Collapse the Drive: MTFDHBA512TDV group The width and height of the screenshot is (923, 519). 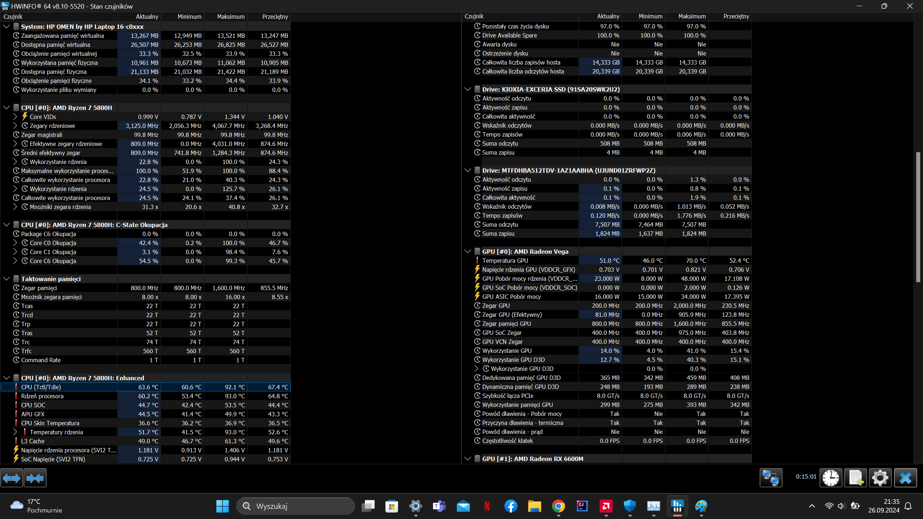pos(468,170)
